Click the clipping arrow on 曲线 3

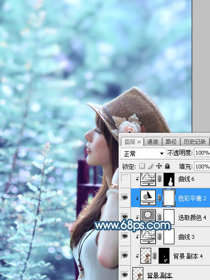click(137, 237)
